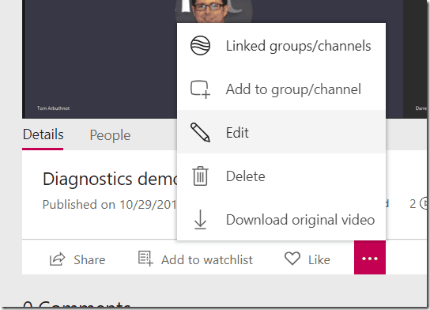The width and height of the screenshot is (430, 310).
Task: Switch to the Details tab
Action: pos(43,134)
